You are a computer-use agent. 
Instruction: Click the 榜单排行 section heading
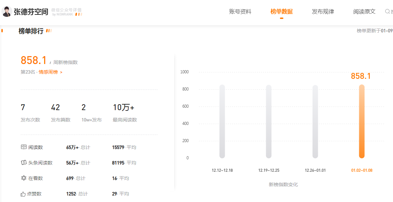[x=31, y=31]
